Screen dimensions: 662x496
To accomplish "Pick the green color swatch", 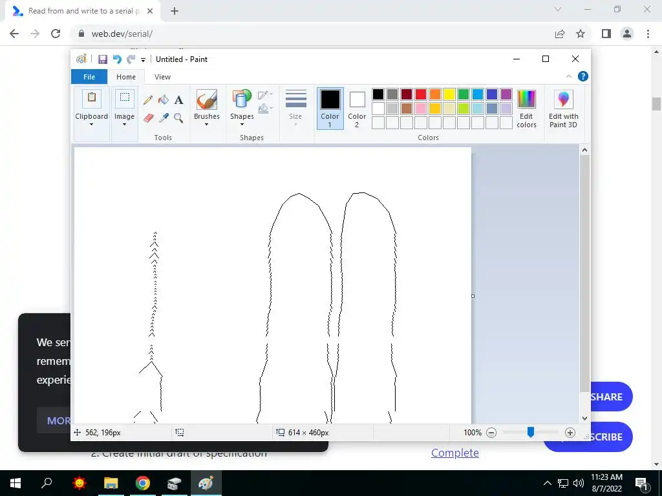I will [x=463, y=94].
